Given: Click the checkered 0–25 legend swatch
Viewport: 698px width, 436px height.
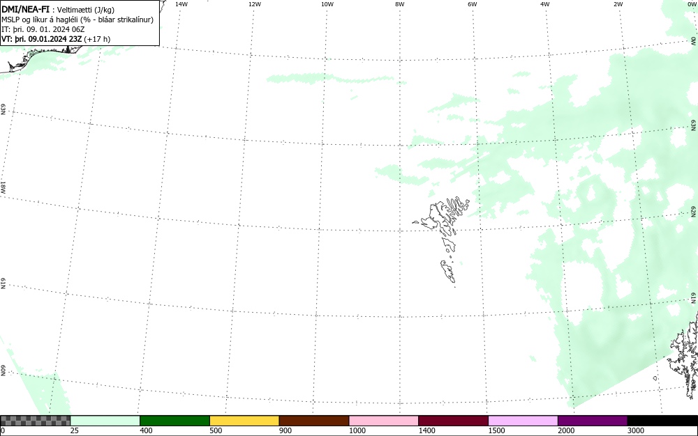Looking at the screenshot, I should click(x=35, y=421).
